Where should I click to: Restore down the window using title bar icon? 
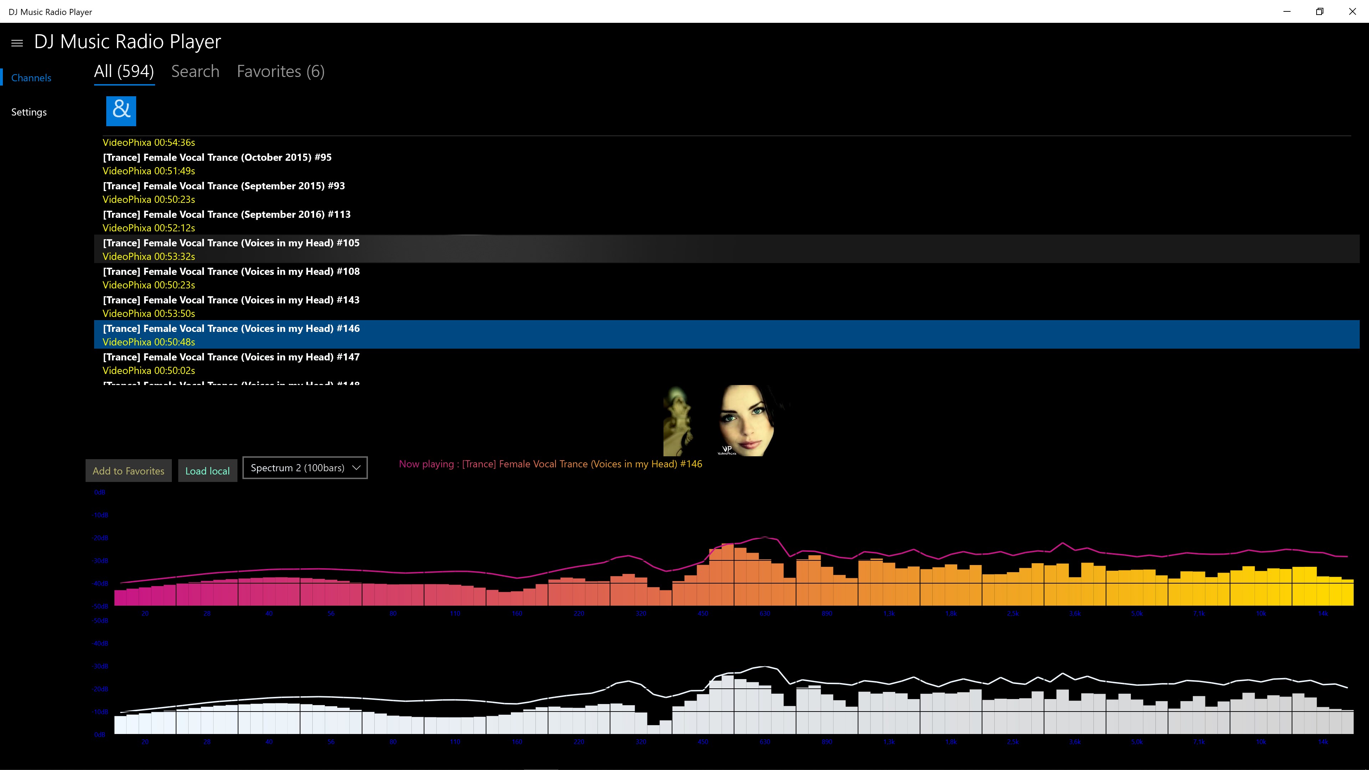pos(1319,11)
